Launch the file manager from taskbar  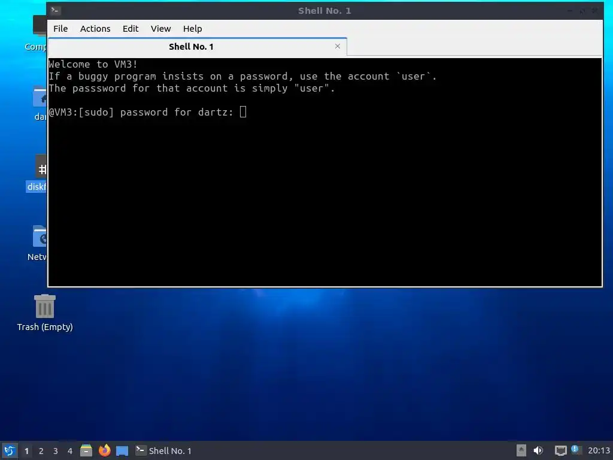coord(86,450)
